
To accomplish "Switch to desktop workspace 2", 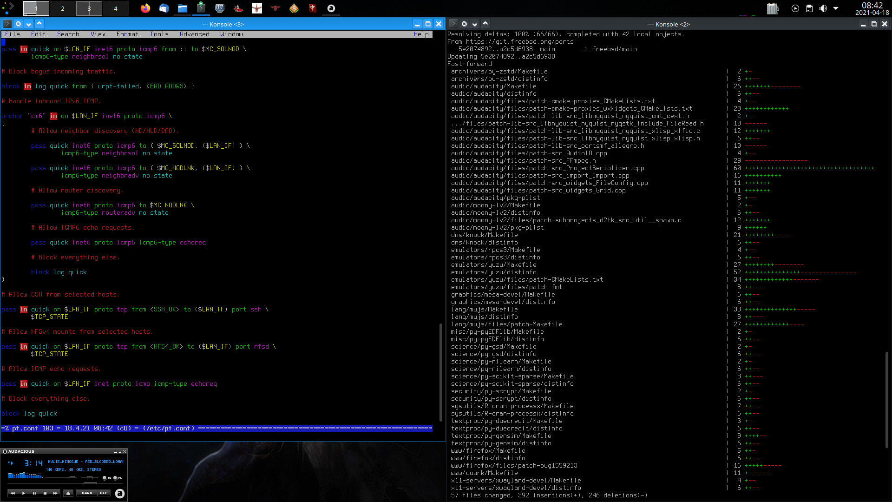I will coord(62,8).
